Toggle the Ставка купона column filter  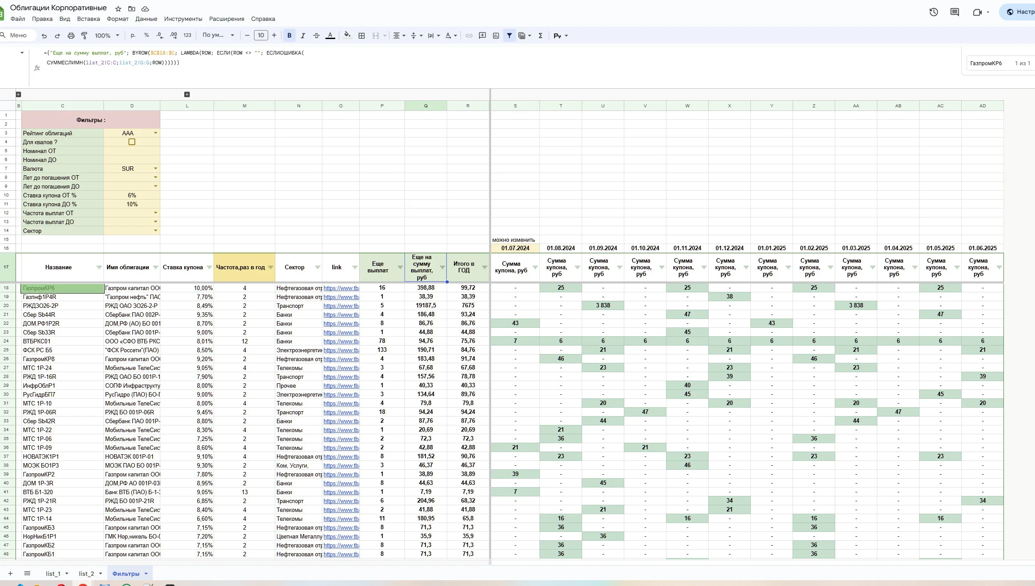(x=209, y=267)
